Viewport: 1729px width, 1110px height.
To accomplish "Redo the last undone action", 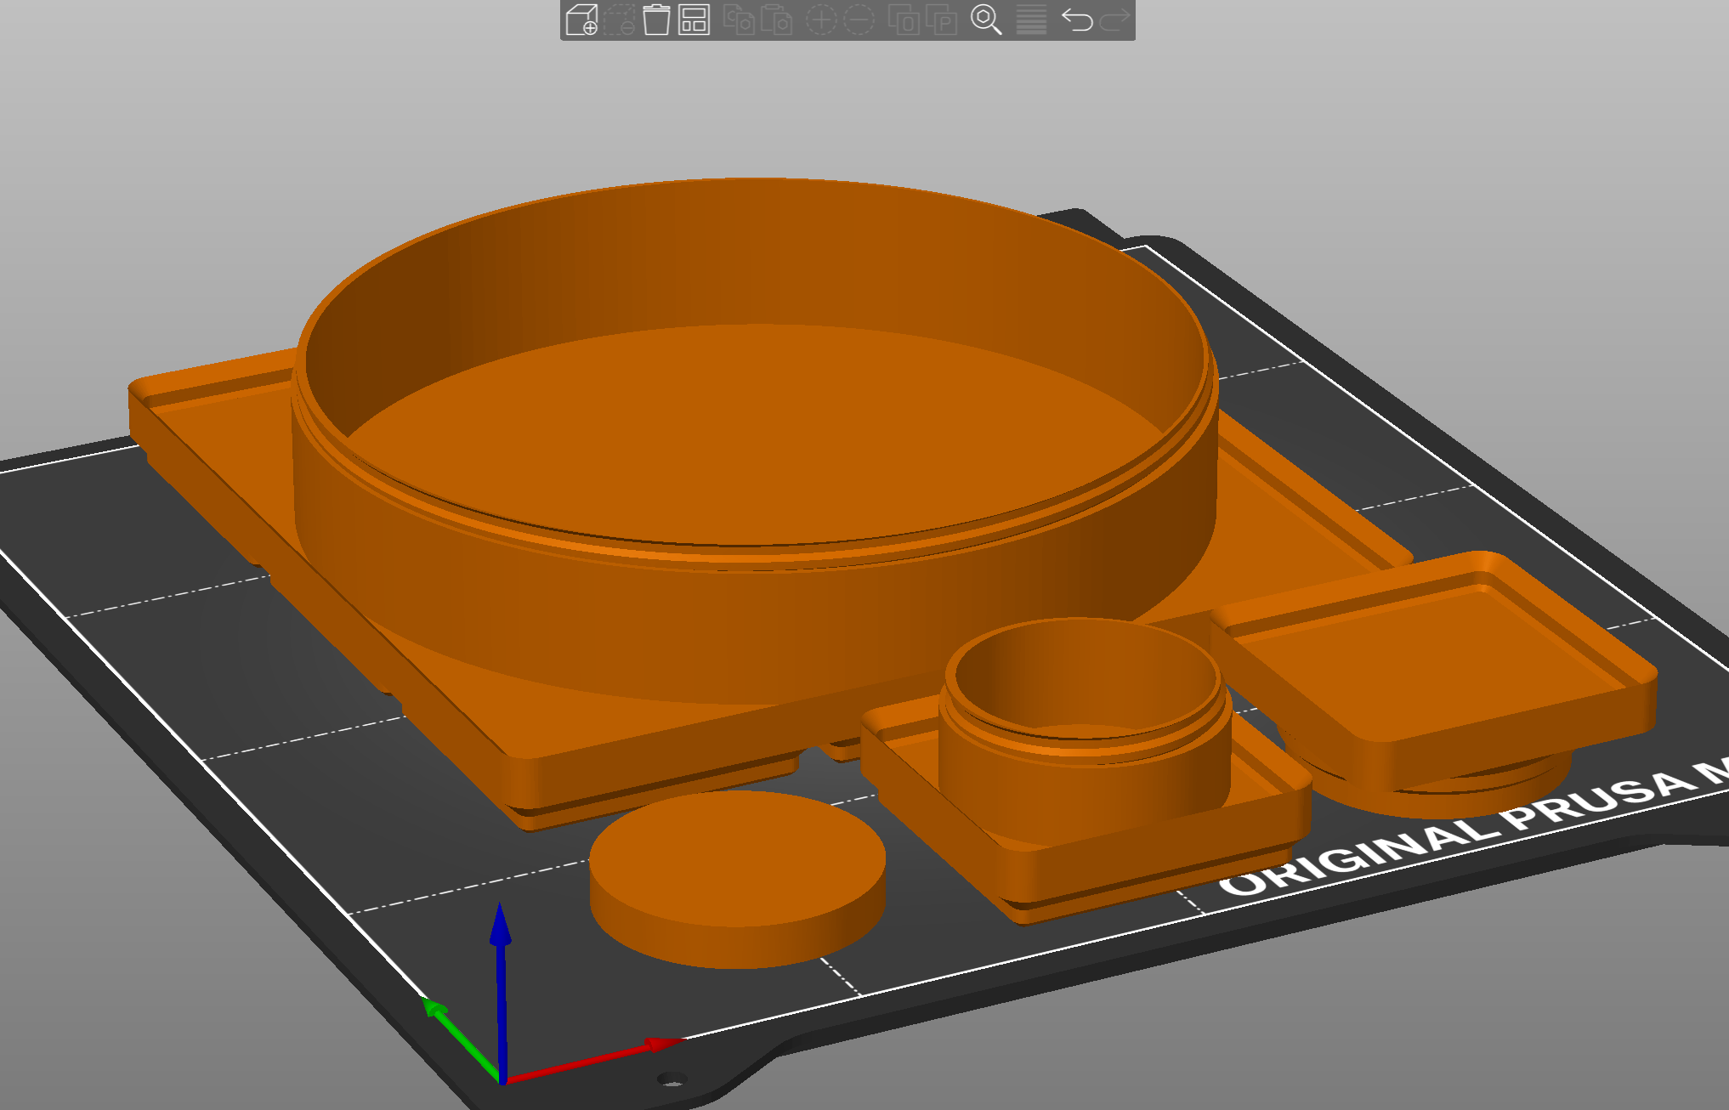I will coord(1114,20).
